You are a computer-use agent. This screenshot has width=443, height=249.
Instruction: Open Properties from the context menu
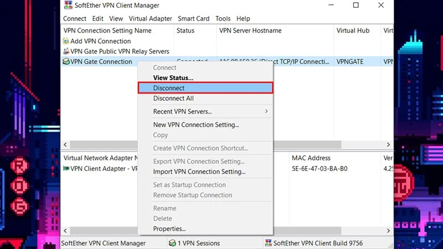[169, 229]
